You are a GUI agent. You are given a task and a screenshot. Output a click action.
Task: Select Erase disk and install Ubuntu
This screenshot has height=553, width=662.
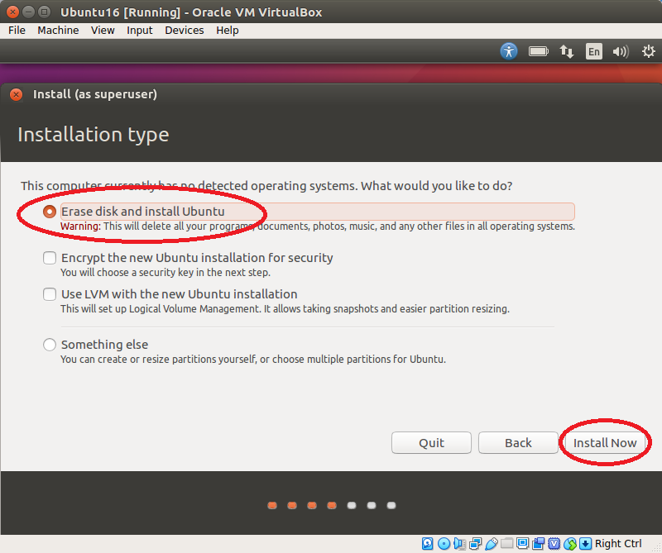(x=50, y=212)
